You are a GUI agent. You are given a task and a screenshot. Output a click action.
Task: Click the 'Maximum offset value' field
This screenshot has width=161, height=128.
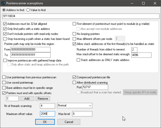coord(47,114)
